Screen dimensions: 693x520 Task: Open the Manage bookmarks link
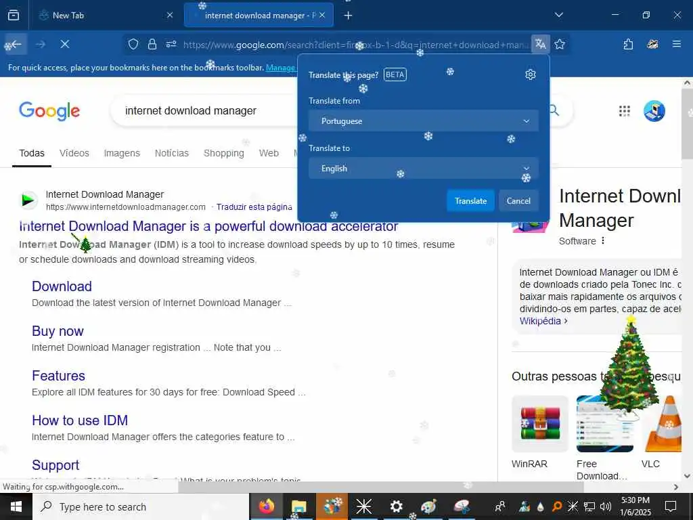[280, 68]
